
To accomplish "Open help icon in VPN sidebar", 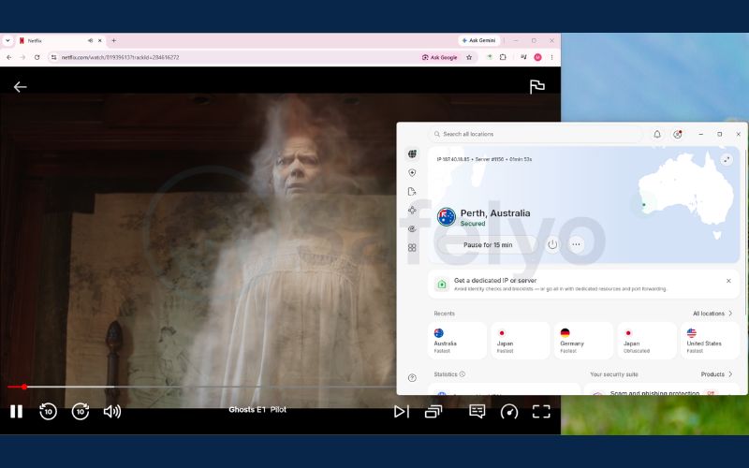I will pos(412,378).
